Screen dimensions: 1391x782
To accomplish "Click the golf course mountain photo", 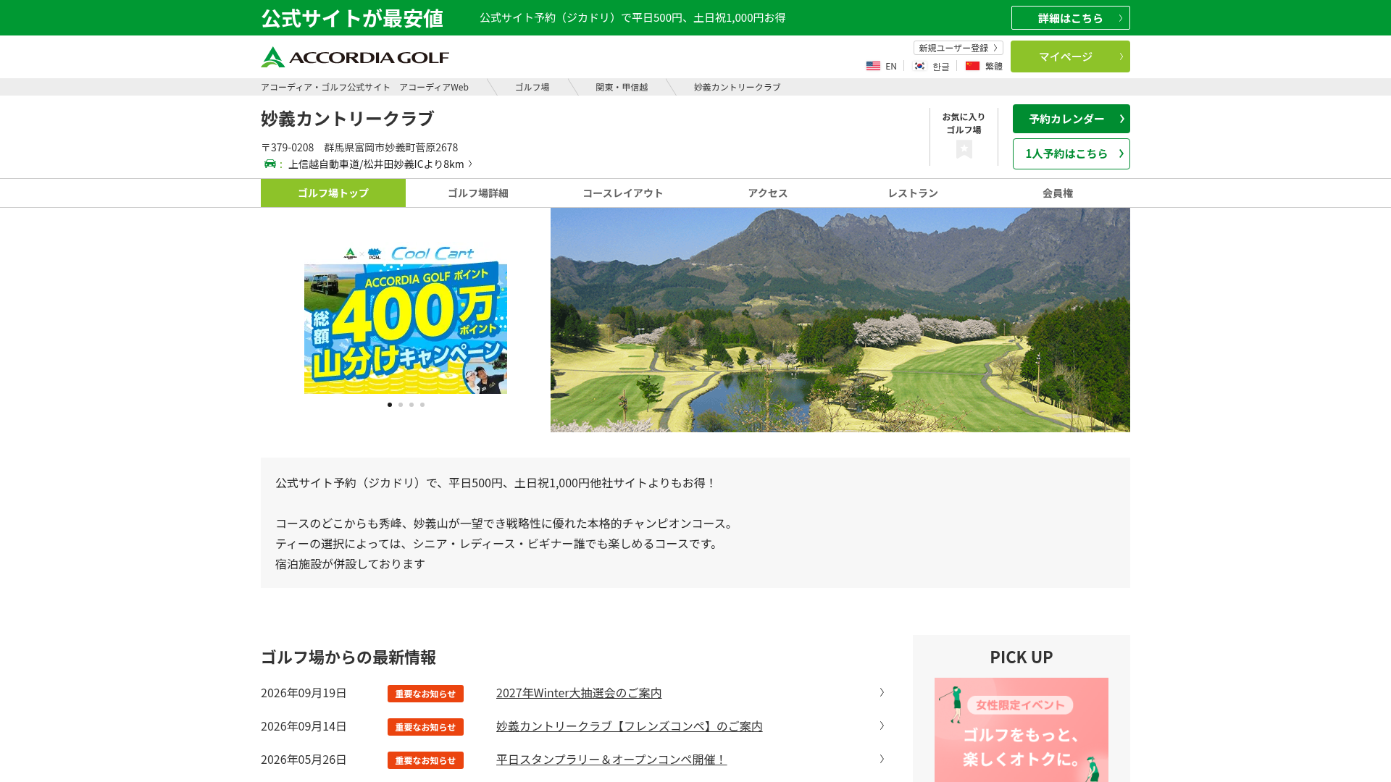I will click(x=840, y=320).
